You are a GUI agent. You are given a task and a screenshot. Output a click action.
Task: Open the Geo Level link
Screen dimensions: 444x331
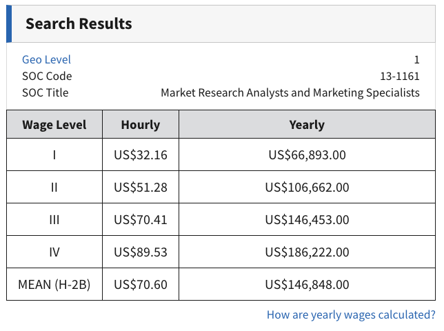[46, 60]
